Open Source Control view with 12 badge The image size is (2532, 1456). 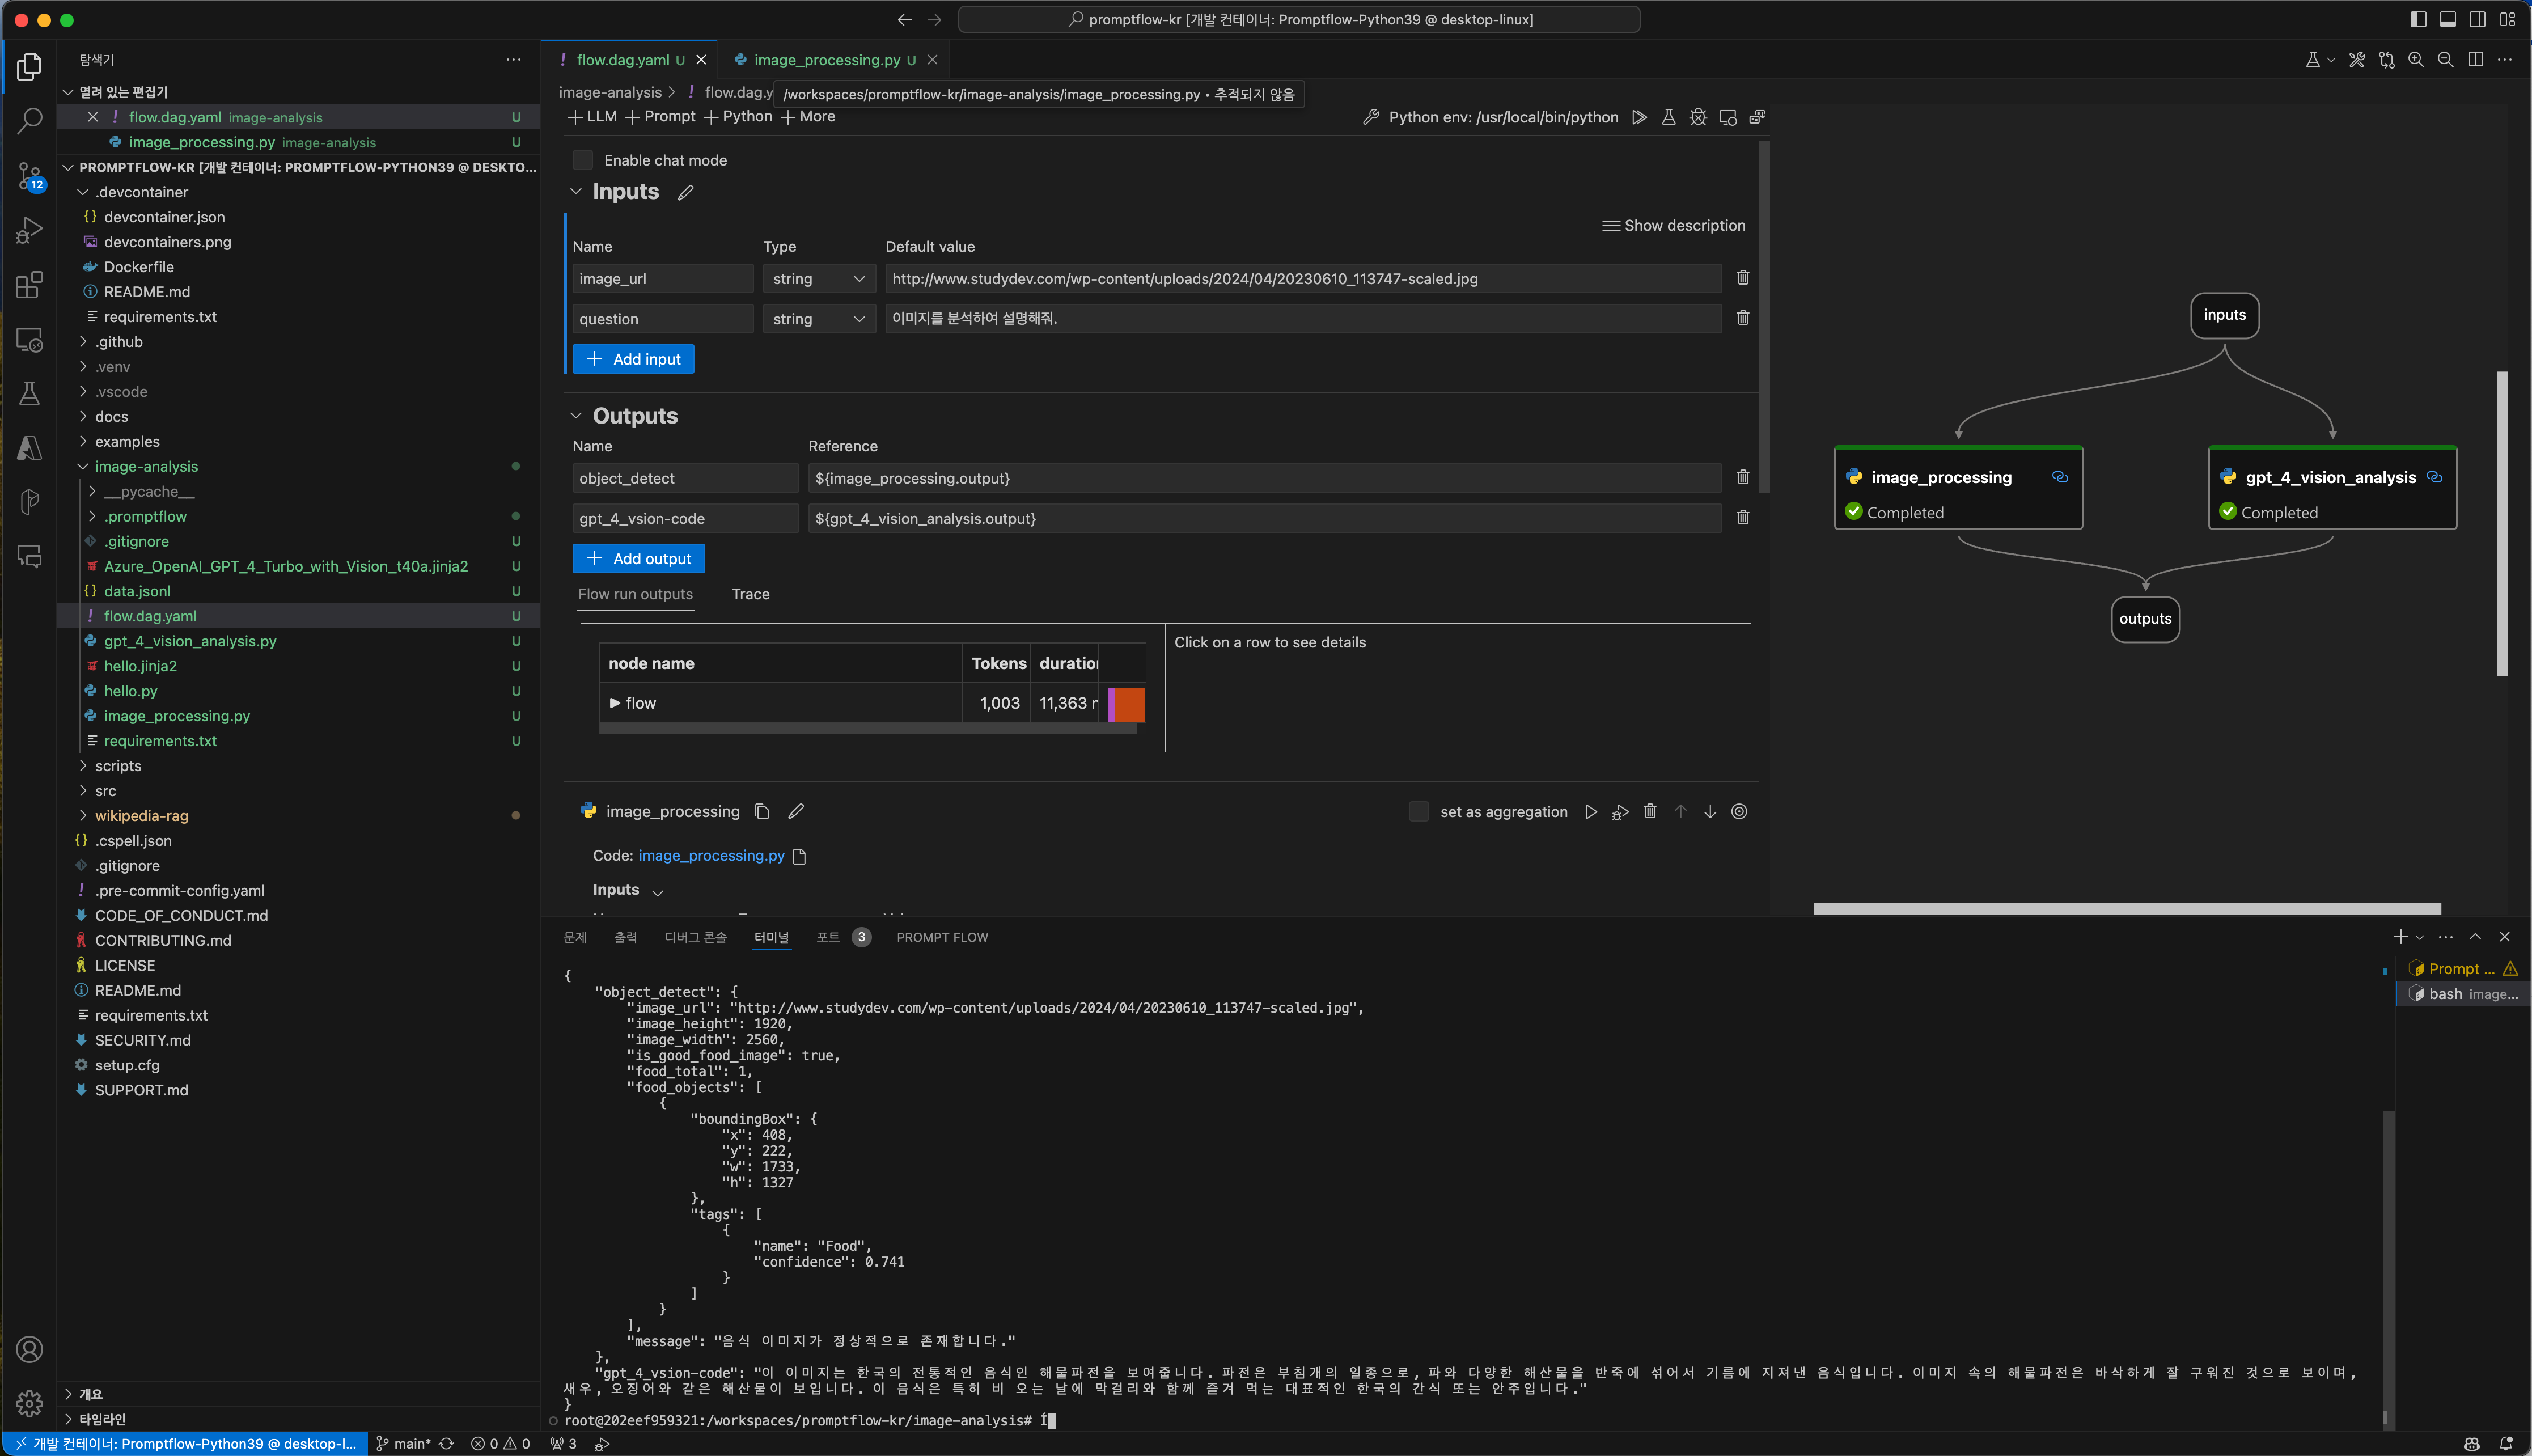tap(29, 177)
